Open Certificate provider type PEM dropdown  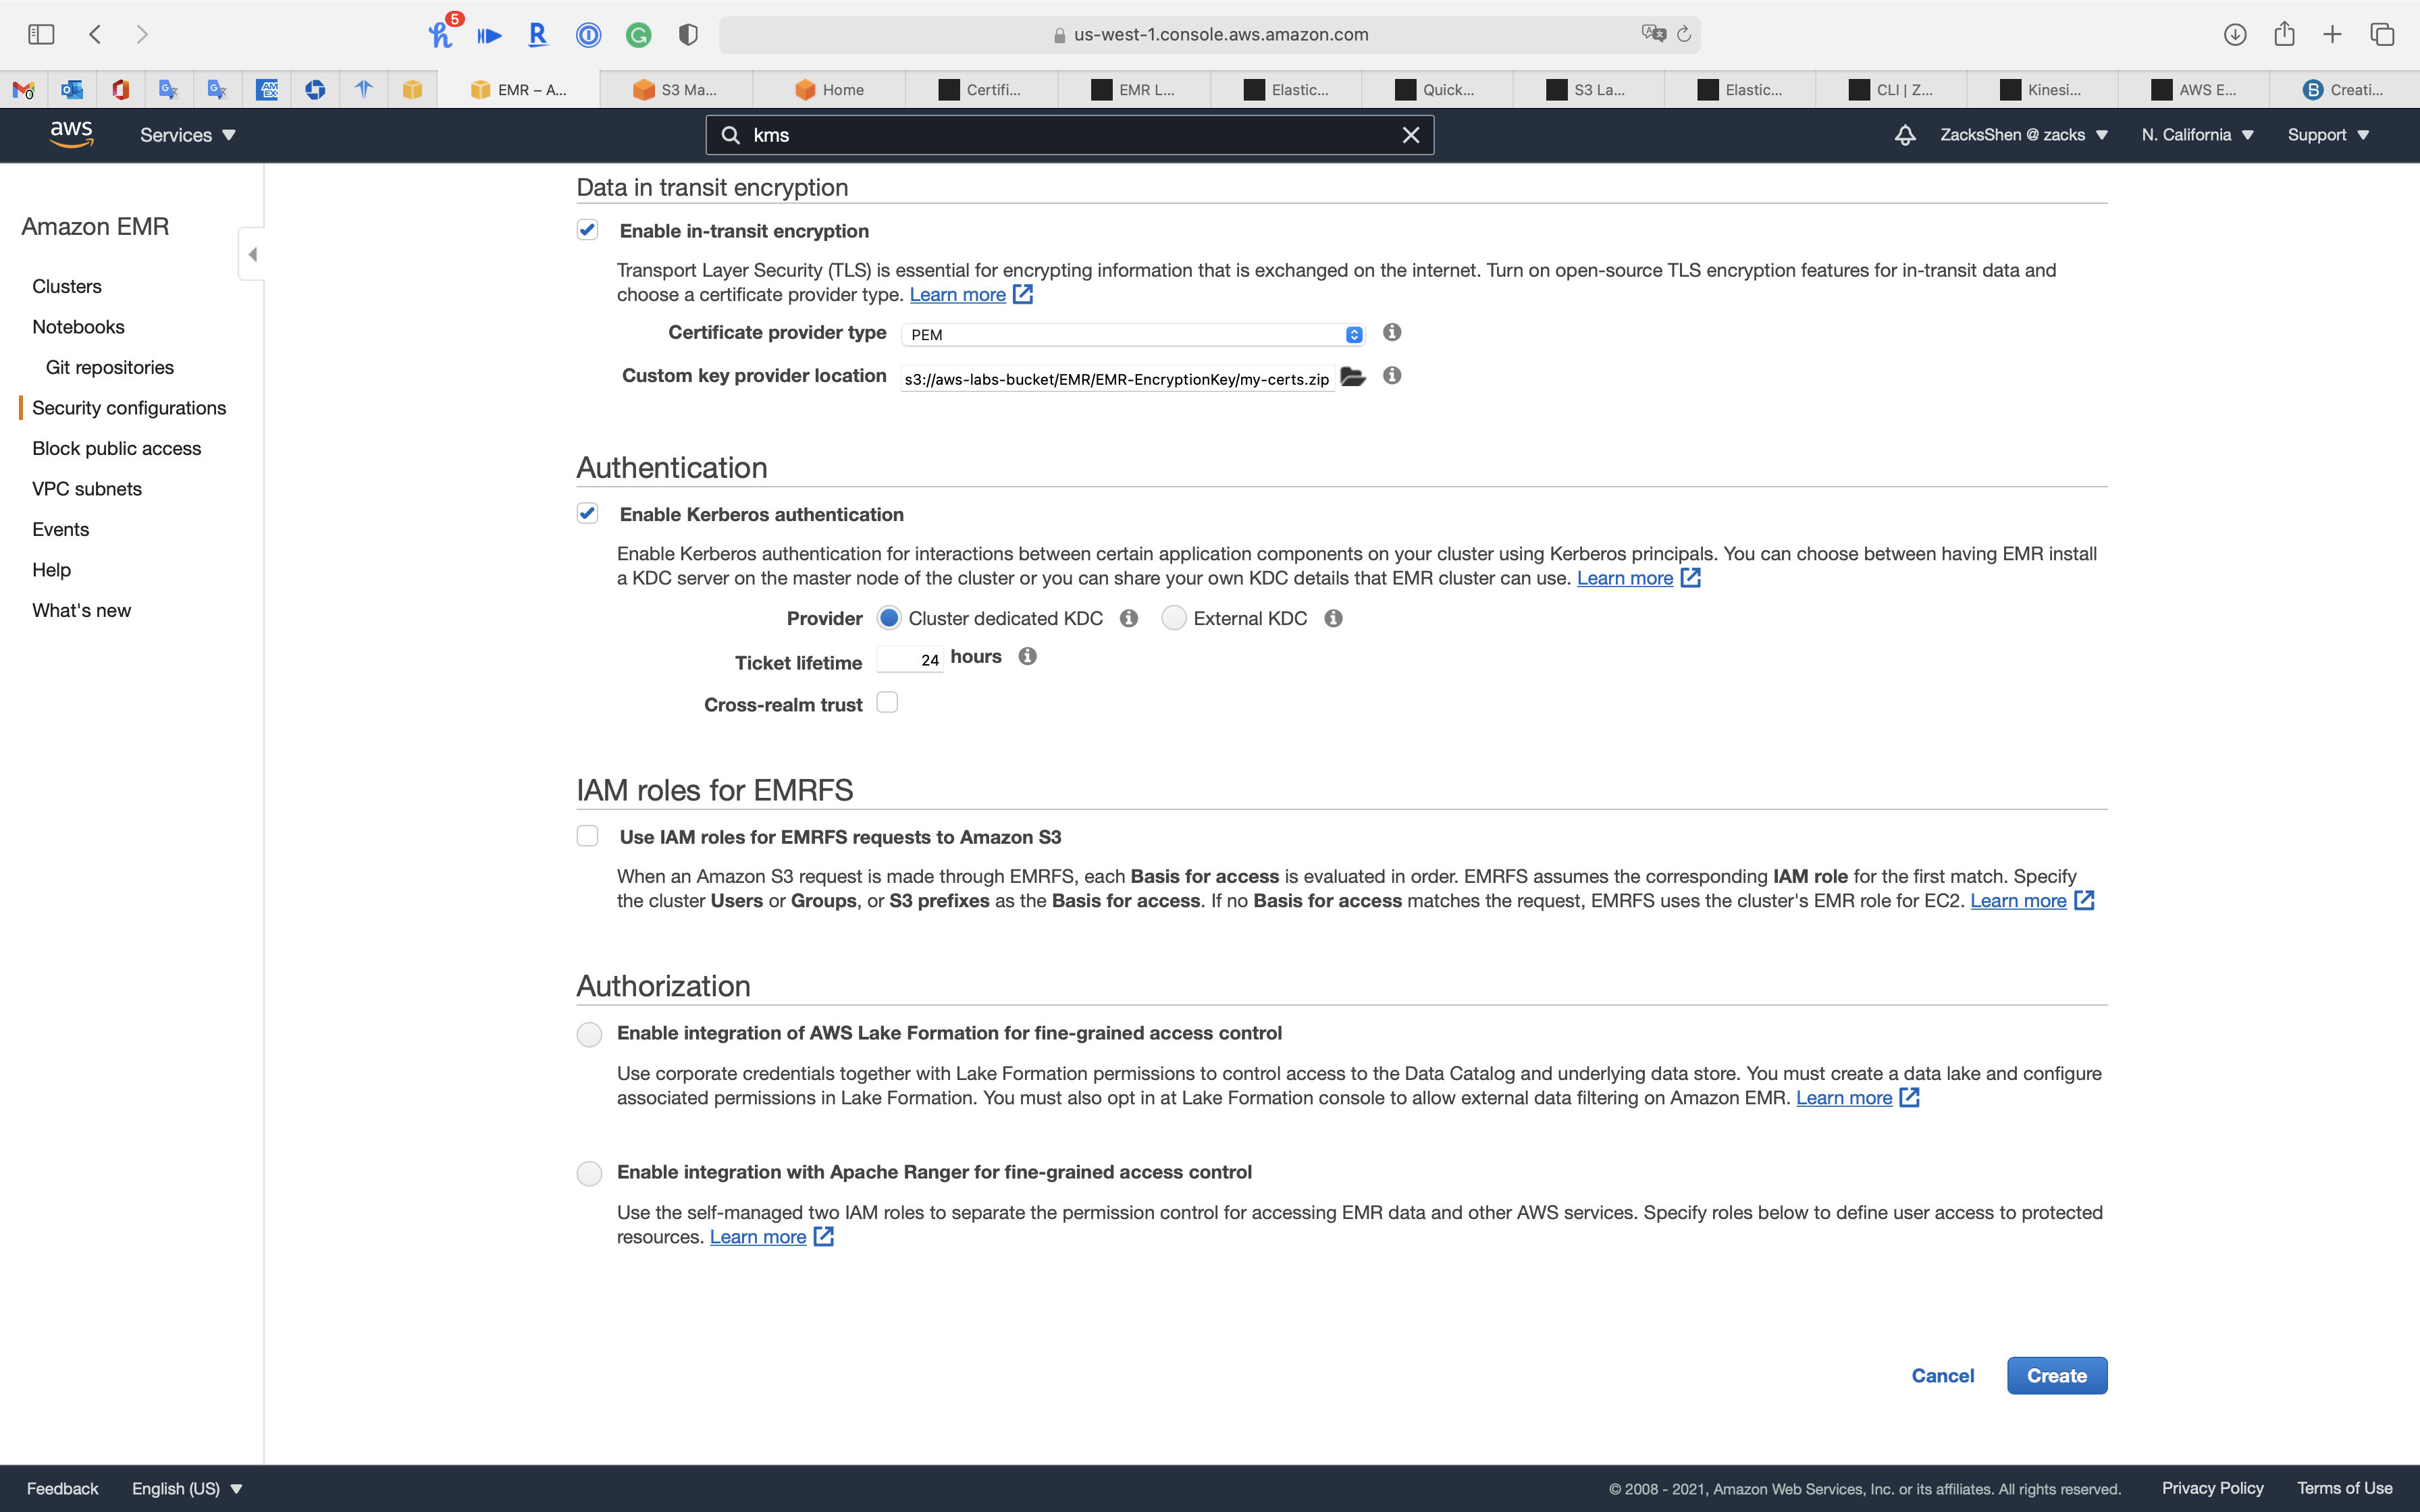tap(1132, 334)
